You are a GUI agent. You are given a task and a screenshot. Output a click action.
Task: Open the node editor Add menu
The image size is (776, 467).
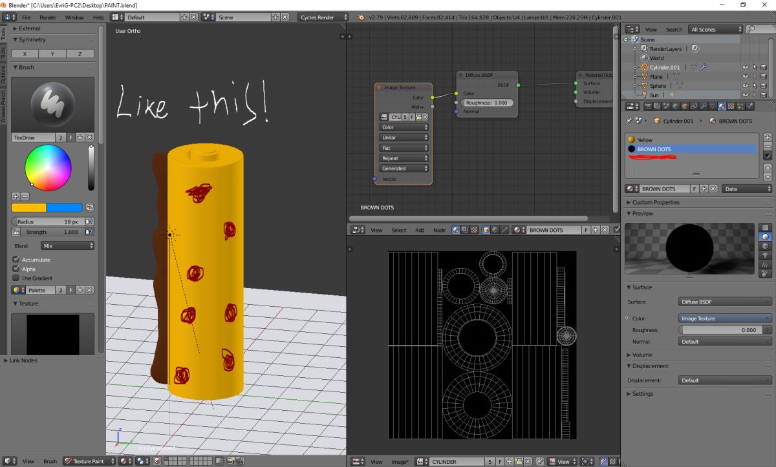tap(420, 230)
